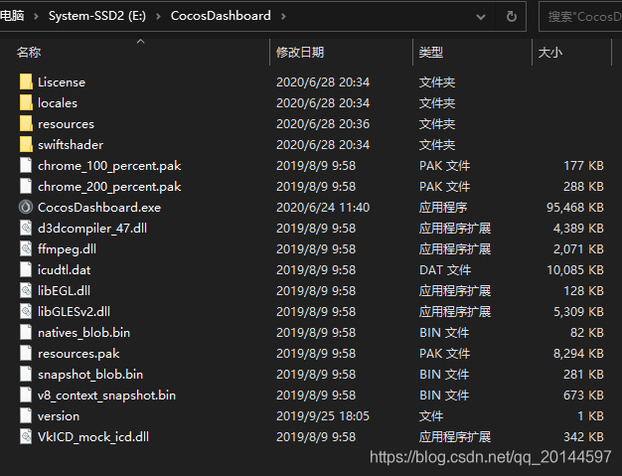The width and height of the screenshot is (622, 476).
Task: Refresh the CocosDashboard folder view
Action: pos(512,16)
